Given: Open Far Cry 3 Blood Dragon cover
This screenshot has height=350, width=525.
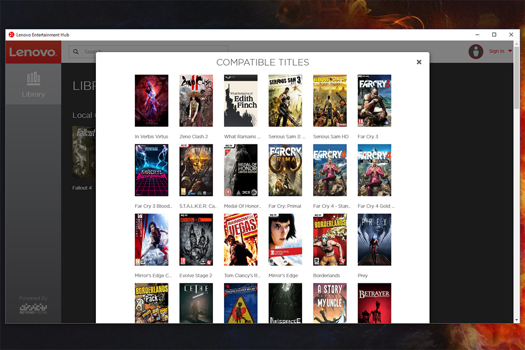Looking at the screenshot, I should click(x=151, y=170).
